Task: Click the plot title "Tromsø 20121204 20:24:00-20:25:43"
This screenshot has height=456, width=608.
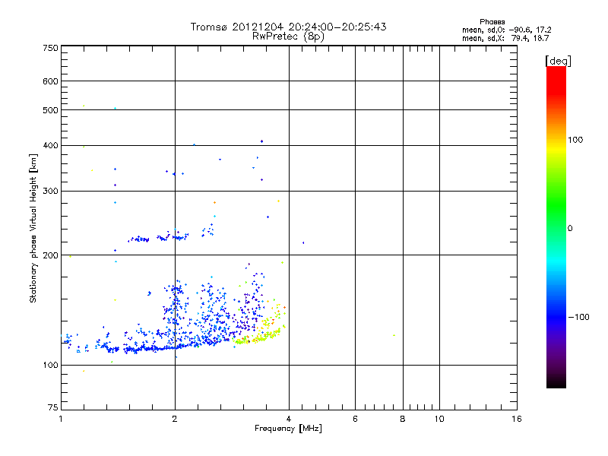Action: tap(288, 27)
